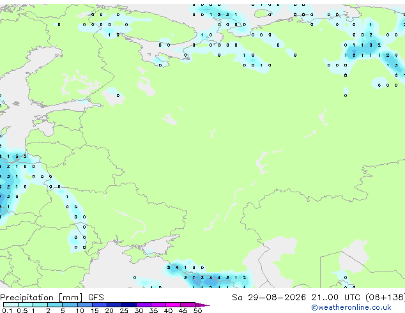Click the '25' legend scale label
405x313 pixels.
point(124,310)
